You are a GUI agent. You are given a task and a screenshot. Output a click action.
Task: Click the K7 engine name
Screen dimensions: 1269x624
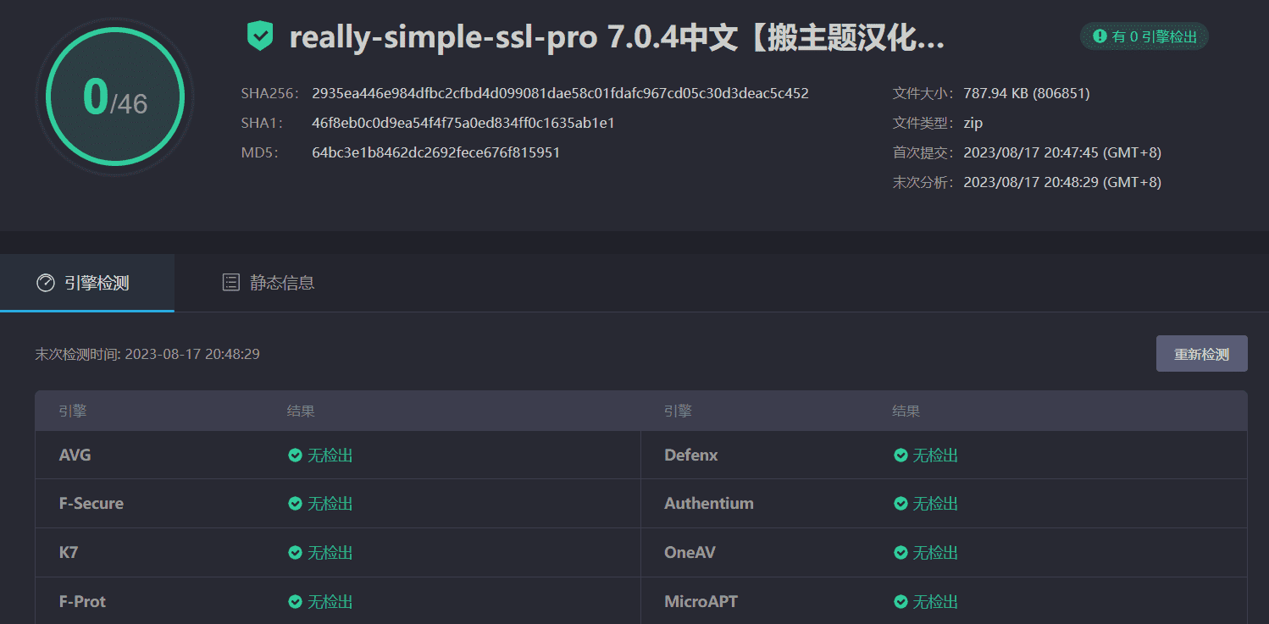[69, 553]
